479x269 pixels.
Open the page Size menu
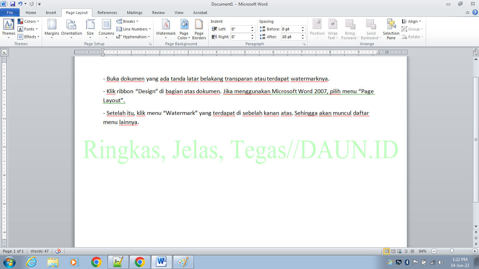pos(90,29)
